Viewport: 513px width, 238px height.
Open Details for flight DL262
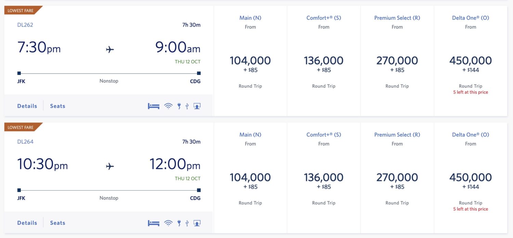(27, 106)
